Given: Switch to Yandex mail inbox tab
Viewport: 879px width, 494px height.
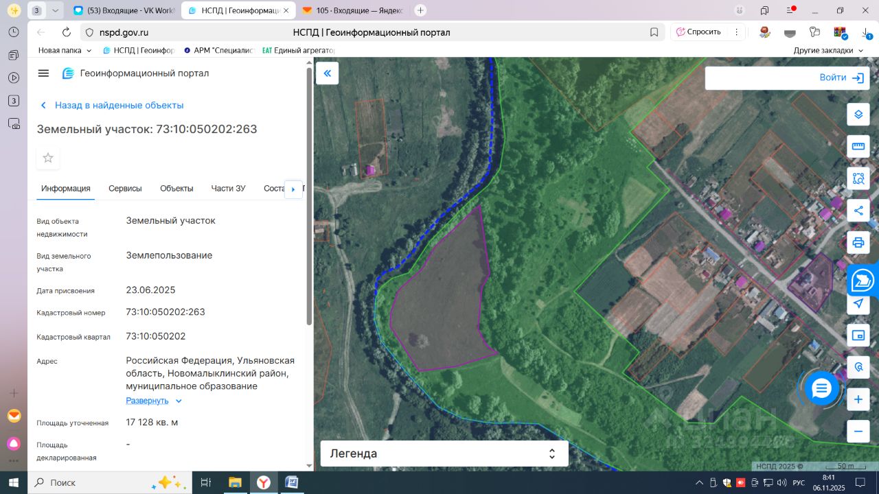Looking at the screenshot, I should point(353,10).
